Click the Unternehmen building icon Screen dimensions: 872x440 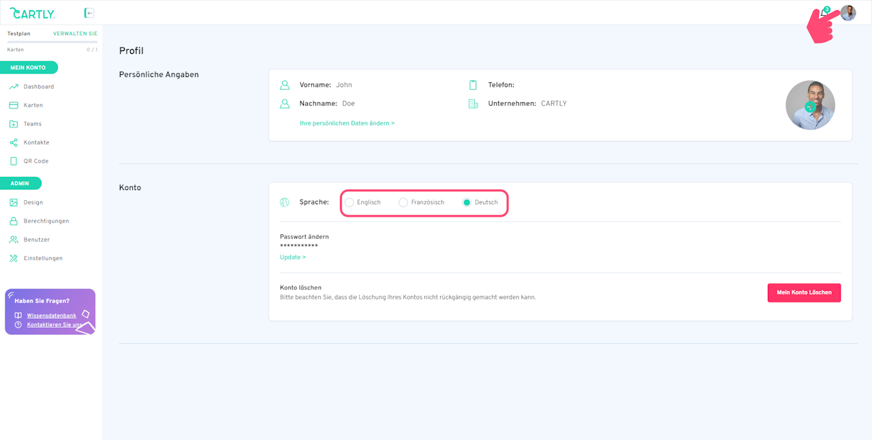click(473, 104)
